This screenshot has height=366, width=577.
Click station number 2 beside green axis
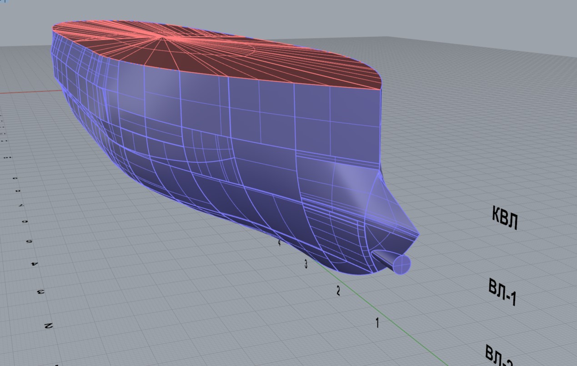(338, 291)
